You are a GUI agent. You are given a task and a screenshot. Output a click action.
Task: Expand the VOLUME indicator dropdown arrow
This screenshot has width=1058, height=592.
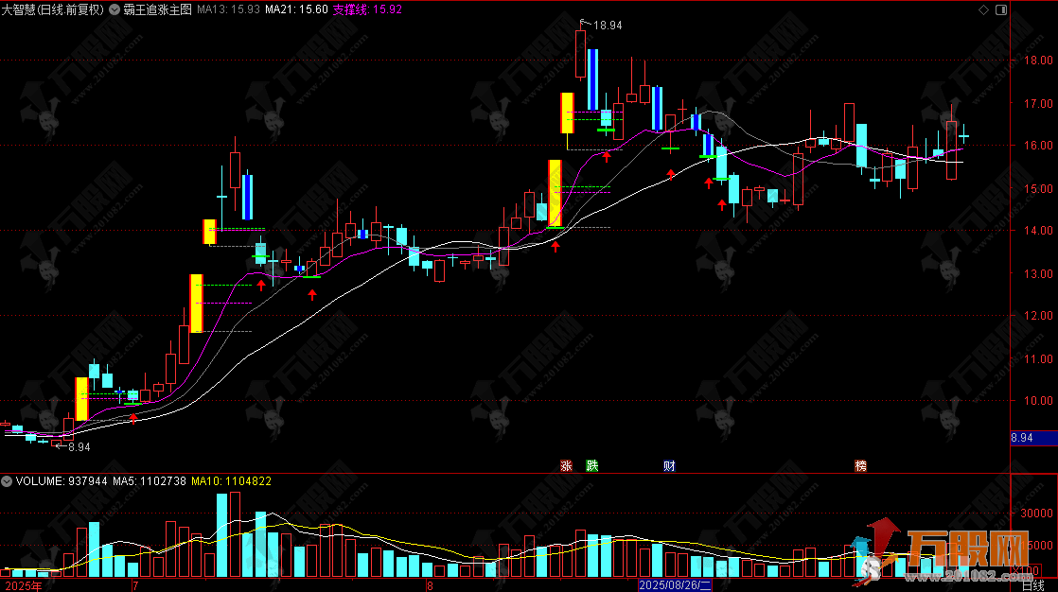[x=8, y=481]
